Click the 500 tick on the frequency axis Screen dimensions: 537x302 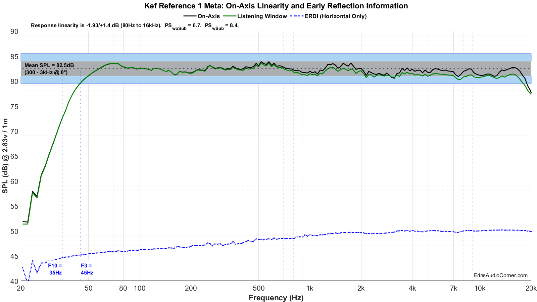pos(258,288)
